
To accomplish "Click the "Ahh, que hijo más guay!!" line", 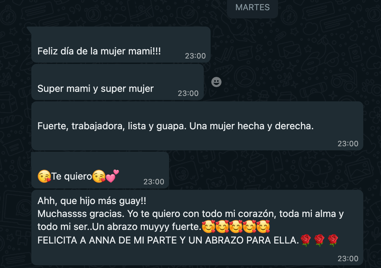I will click(x=92, y=201).
